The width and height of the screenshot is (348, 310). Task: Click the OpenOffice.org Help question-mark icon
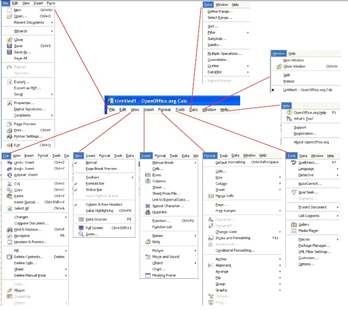pos(289,113)
